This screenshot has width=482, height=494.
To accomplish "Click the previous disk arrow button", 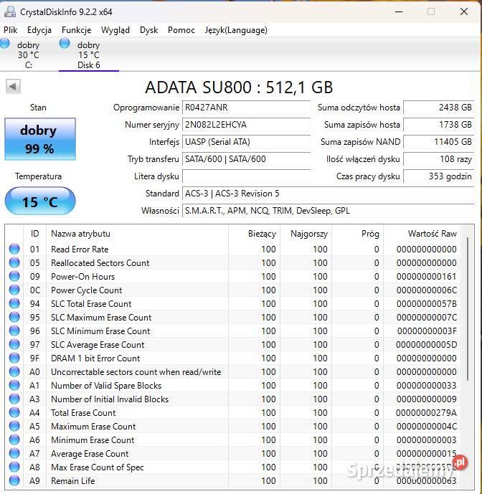I will pyautogui.click(x=13, y=86).
